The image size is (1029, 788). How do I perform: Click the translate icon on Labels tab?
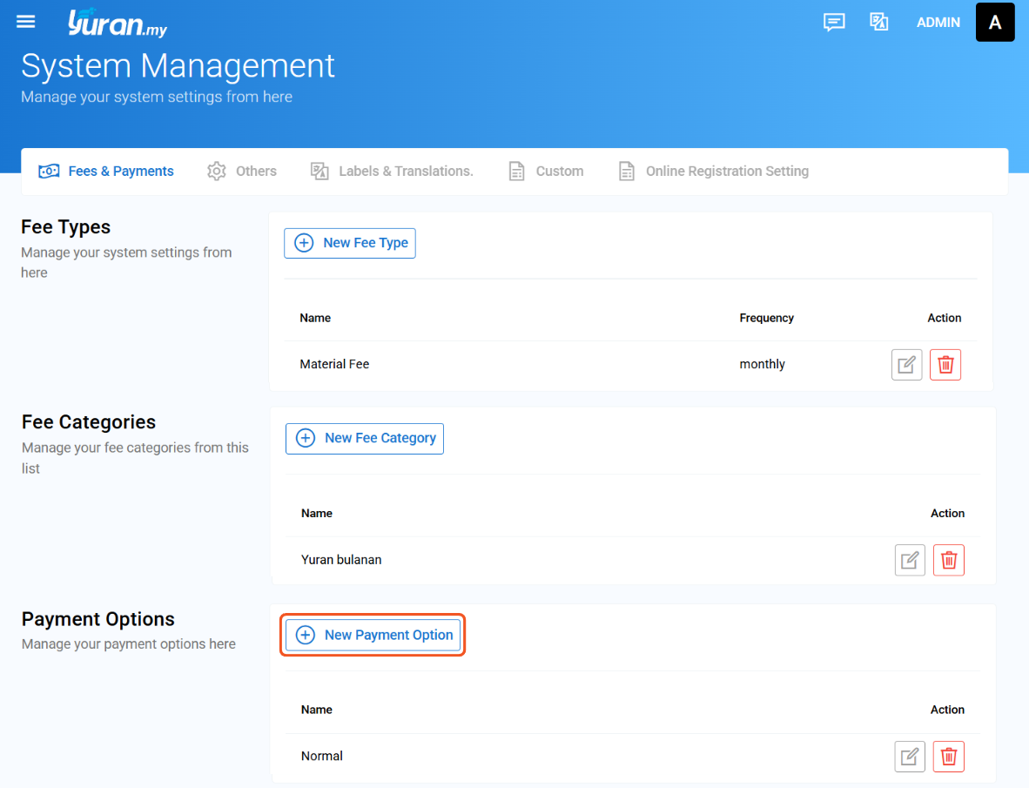tap(319, 172)
